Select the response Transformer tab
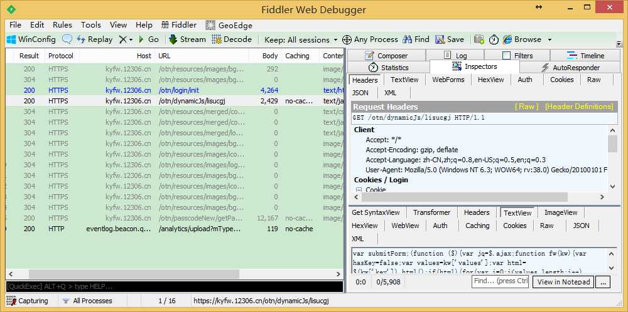 coord(432,212)
